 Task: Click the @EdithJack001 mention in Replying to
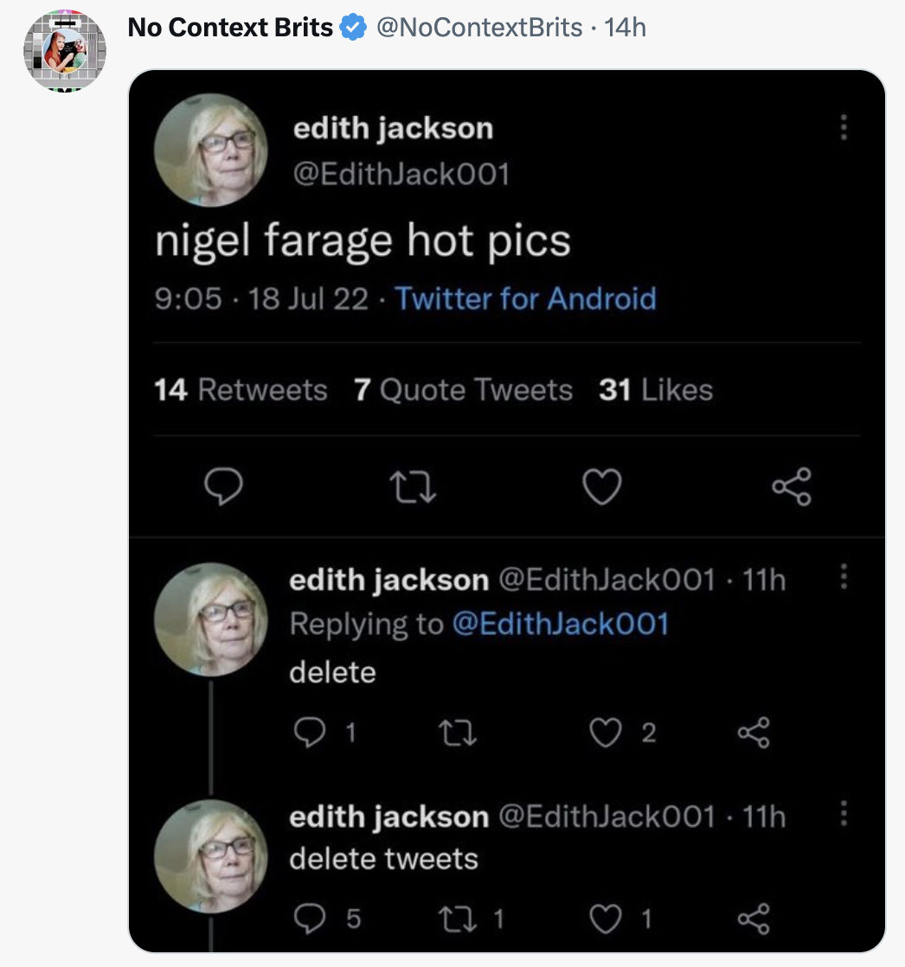point(561,624)
